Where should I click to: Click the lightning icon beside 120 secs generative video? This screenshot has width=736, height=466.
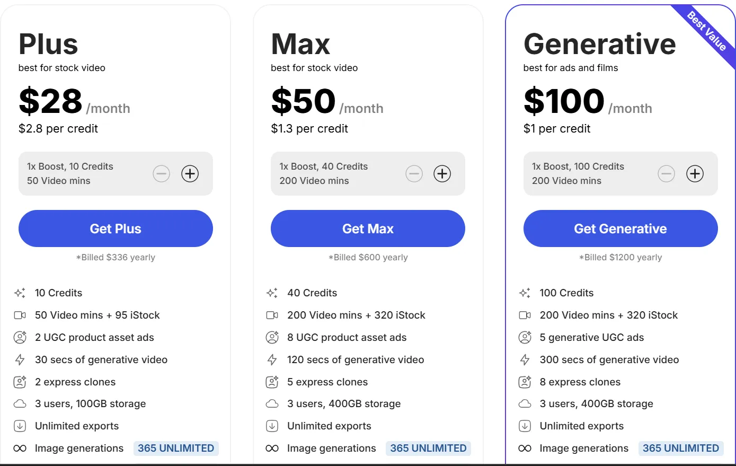(x=272, y=360)
